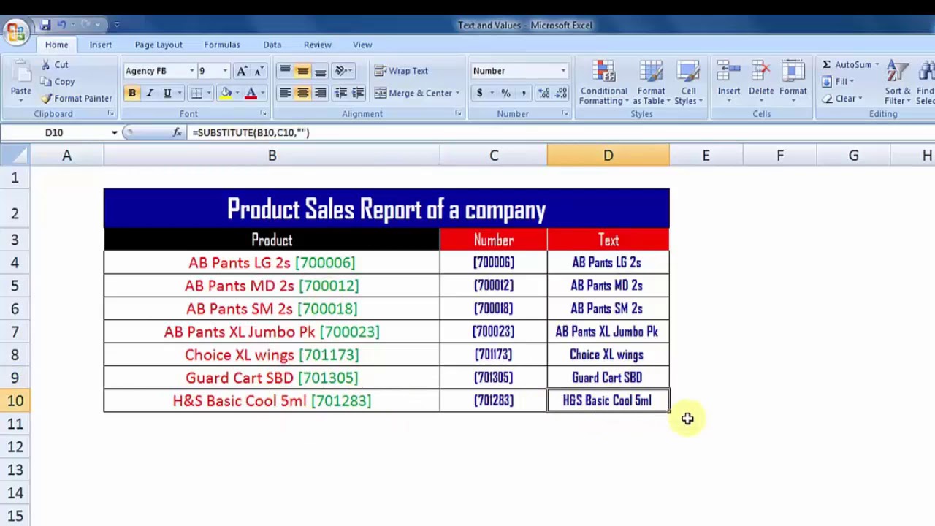Open Format as Table gallery

[x=651, y=83]
